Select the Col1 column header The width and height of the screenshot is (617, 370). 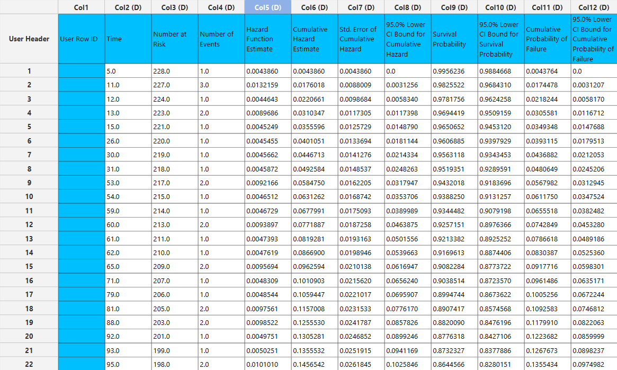[x=82, y=7]
